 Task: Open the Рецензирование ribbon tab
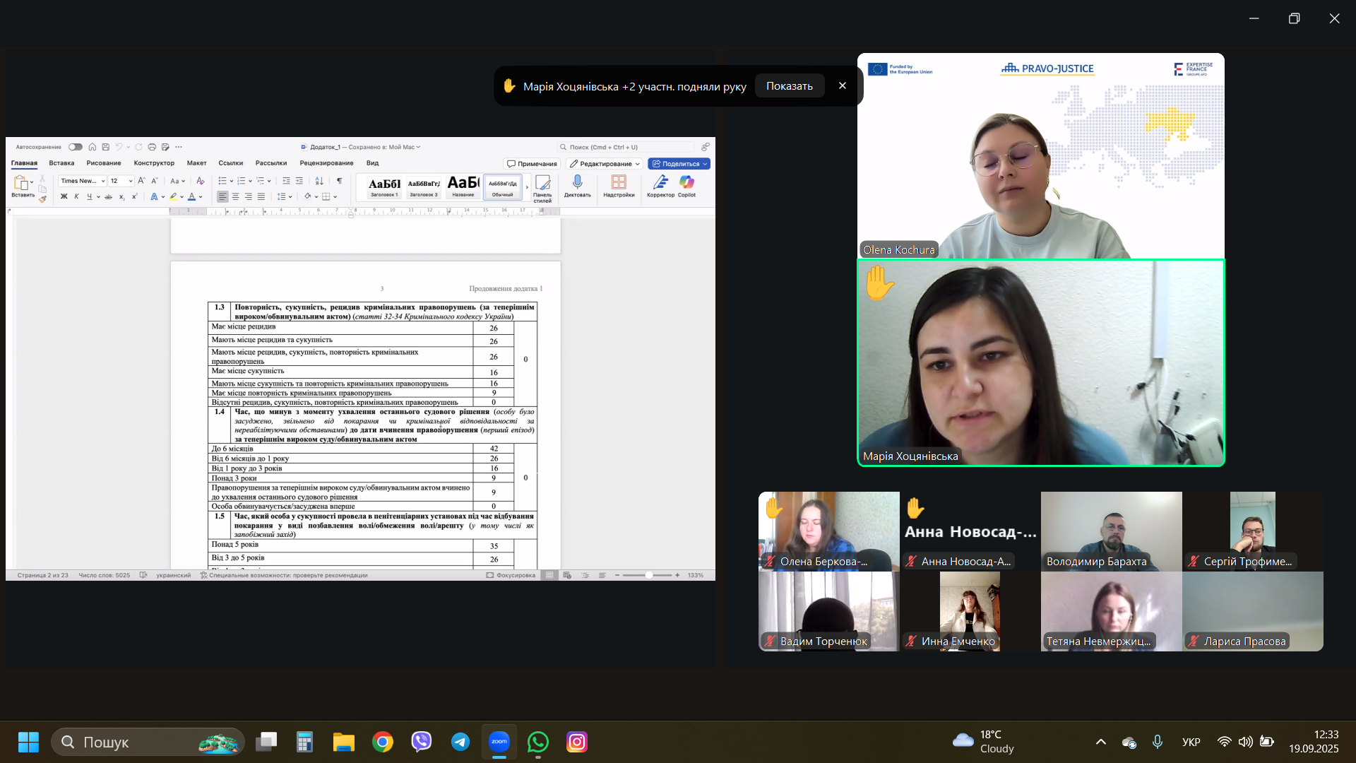(326, 163)
